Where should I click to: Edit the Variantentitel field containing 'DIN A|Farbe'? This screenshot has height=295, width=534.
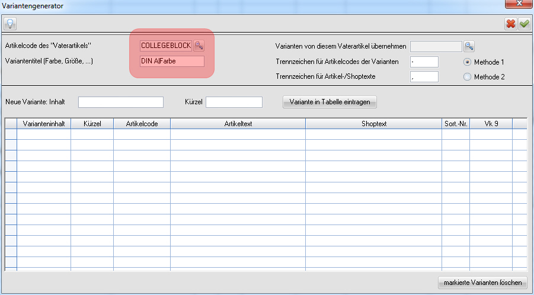171,61
